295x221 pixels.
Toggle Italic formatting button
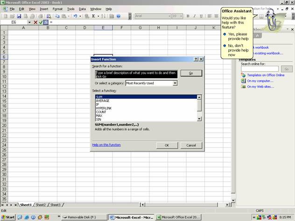(195, 16)
